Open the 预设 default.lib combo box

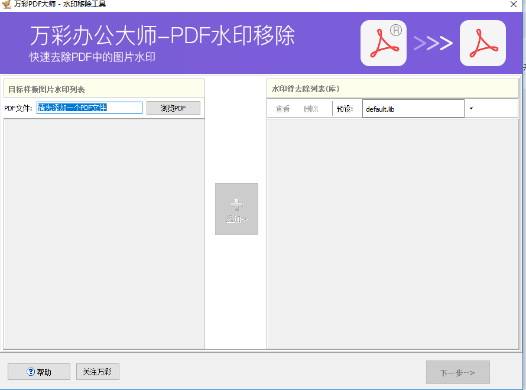click(x=413, y=109)
